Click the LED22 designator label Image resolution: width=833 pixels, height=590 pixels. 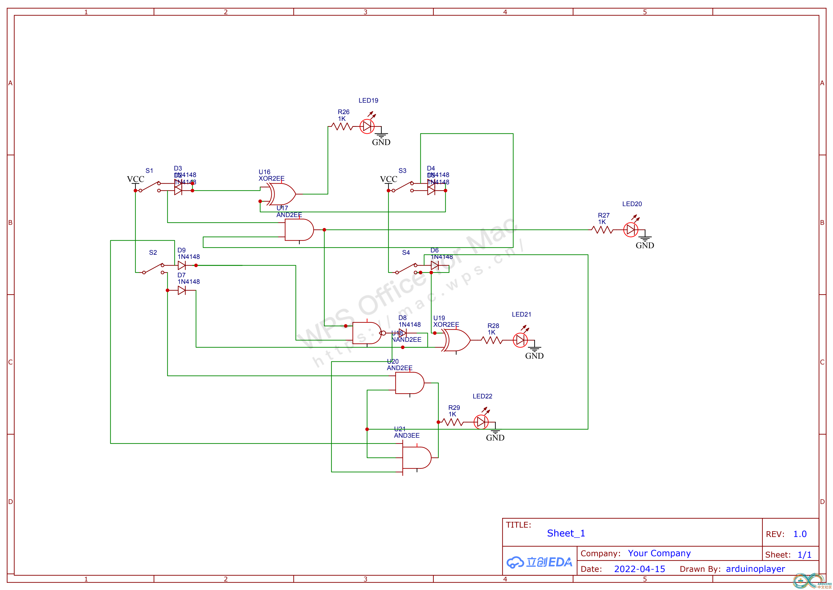click(x=482, y=396)
